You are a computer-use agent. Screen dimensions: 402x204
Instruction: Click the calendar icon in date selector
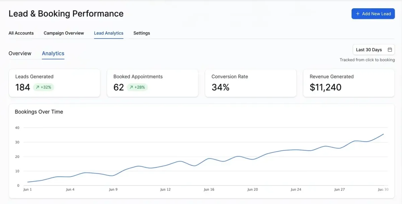[390, 50]
